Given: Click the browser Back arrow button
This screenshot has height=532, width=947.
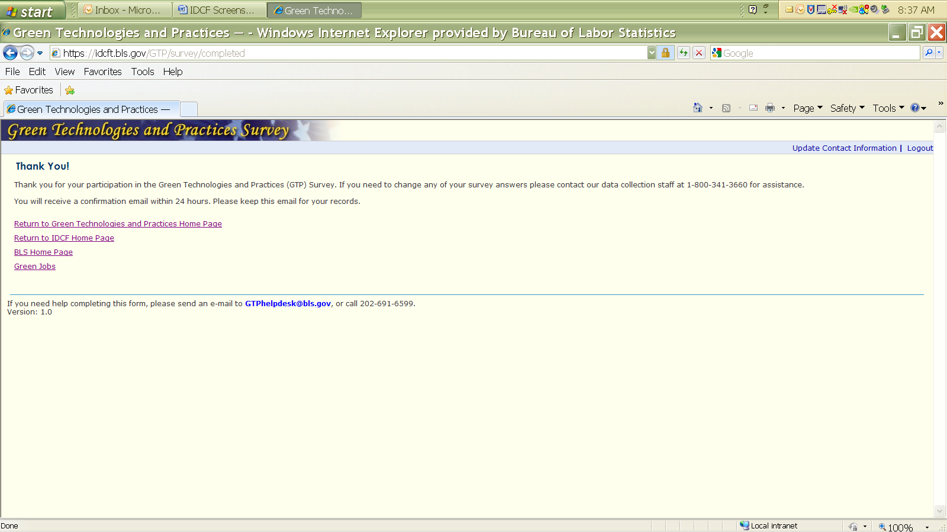Looking at the screenshot, I should click(x=10, y=53).
